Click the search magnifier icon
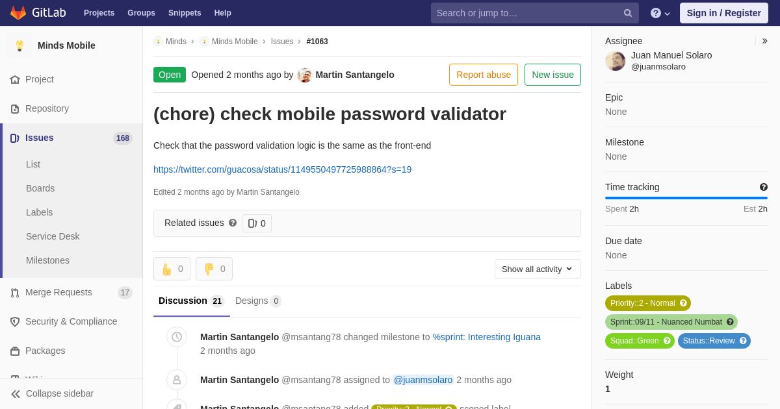The height and width of the screenshot is (409, 780). (x=628, y=13)
